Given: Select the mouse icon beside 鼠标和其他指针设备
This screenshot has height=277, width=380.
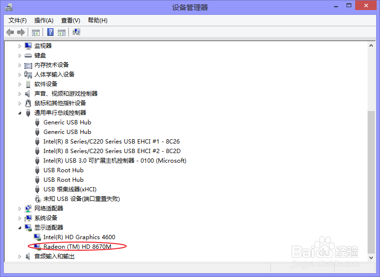Looking at the screenshot, I should pyautogui.click(x=28, y=103).
